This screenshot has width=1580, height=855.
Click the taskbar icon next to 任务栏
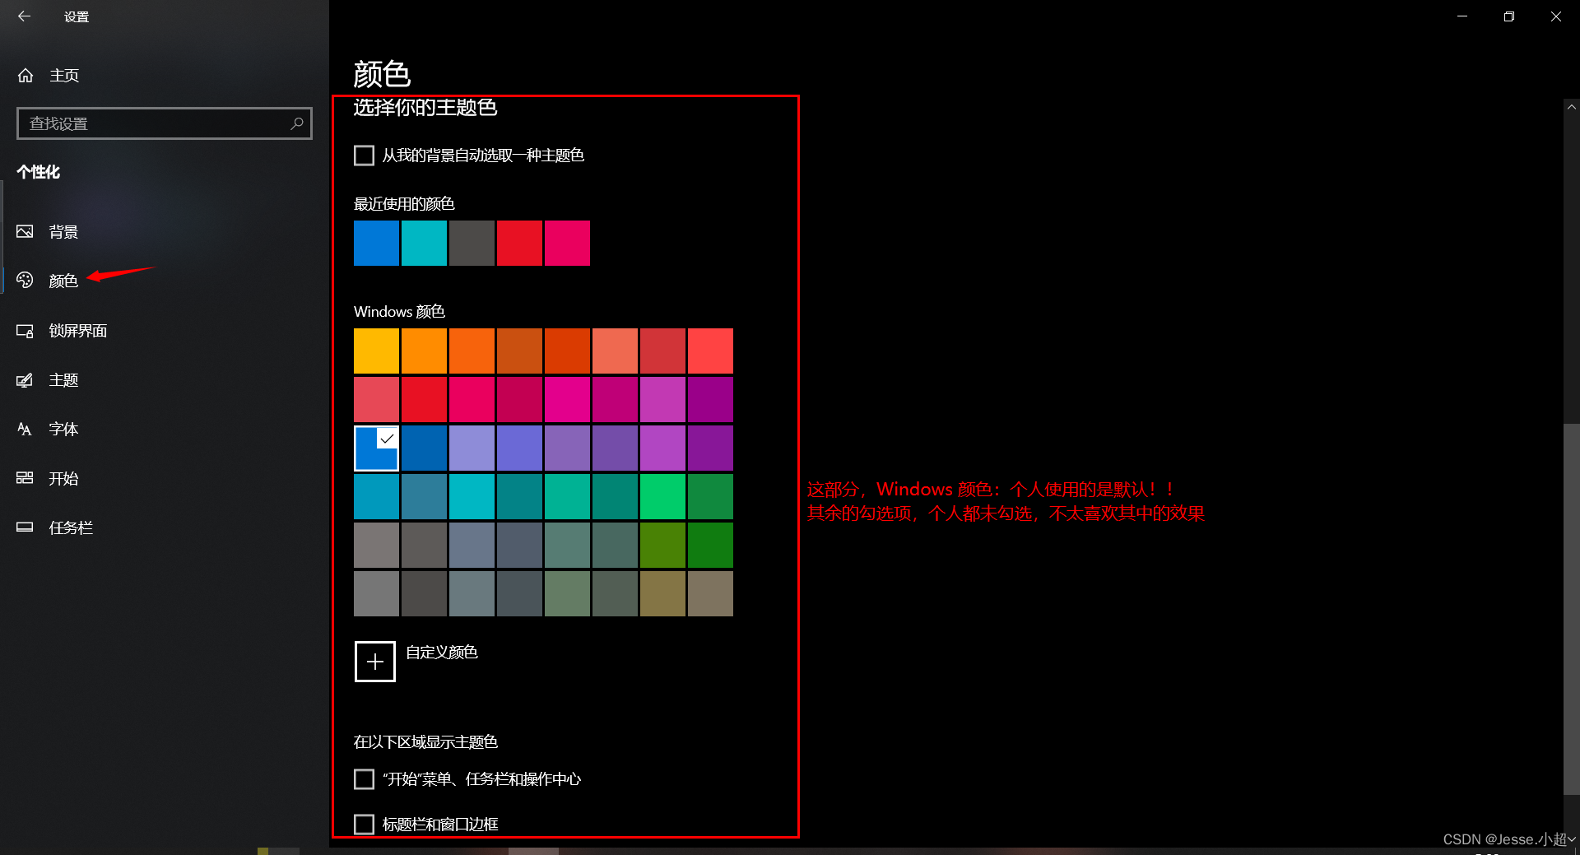pos(25,527)
